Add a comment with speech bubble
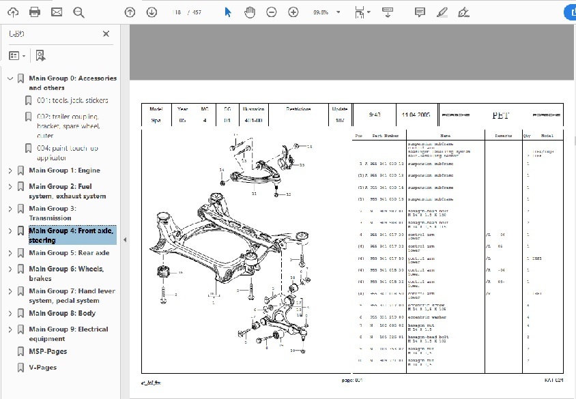The height and width of the screenshot is (399, 576). (x=420, y=12)
